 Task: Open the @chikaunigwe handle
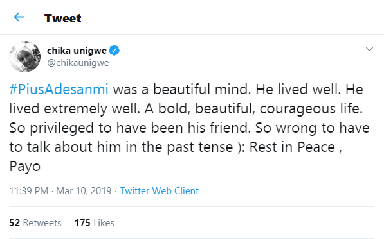[x=78, y=63]
